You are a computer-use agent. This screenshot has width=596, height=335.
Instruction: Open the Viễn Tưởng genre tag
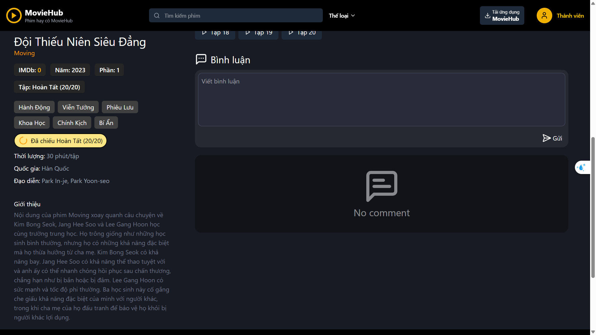coord(78,107)
